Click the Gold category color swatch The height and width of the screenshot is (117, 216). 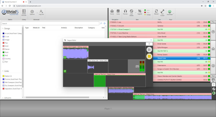(x=3, y=46)
